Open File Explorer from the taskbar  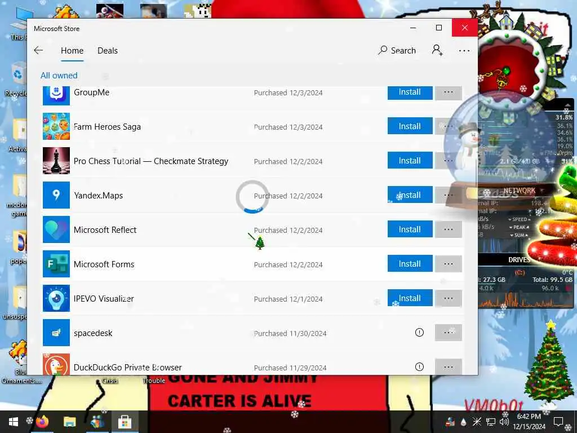(x=69, y=422)
